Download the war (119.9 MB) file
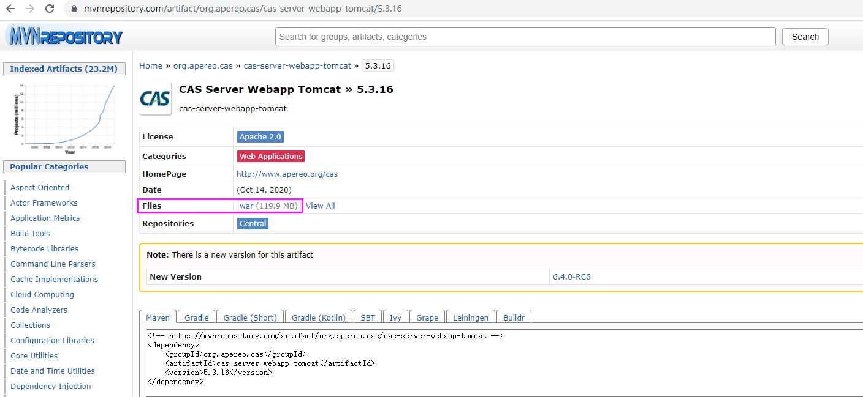Viewport: 863px width, 397px height. pos(268,206)
